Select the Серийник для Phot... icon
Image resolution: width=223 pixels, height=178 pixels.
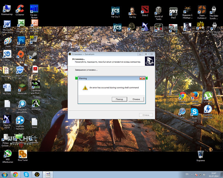pos(36,87)
